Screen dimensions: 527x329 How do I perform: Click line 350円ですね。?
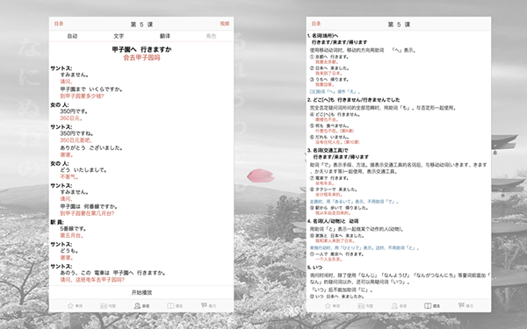pyautogui.click(x=76, y=133)
